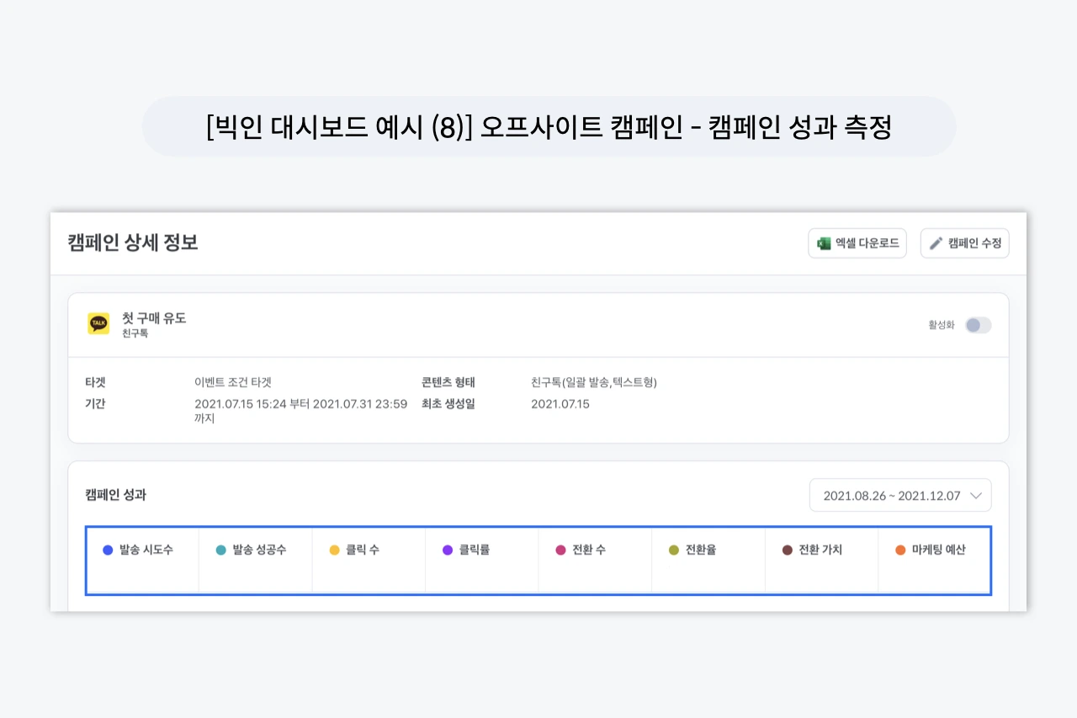The image size is (1077, 718).
Task: Select the olive dot icon for 전환율
Action: pyautogui.click(x=671, y=549)
